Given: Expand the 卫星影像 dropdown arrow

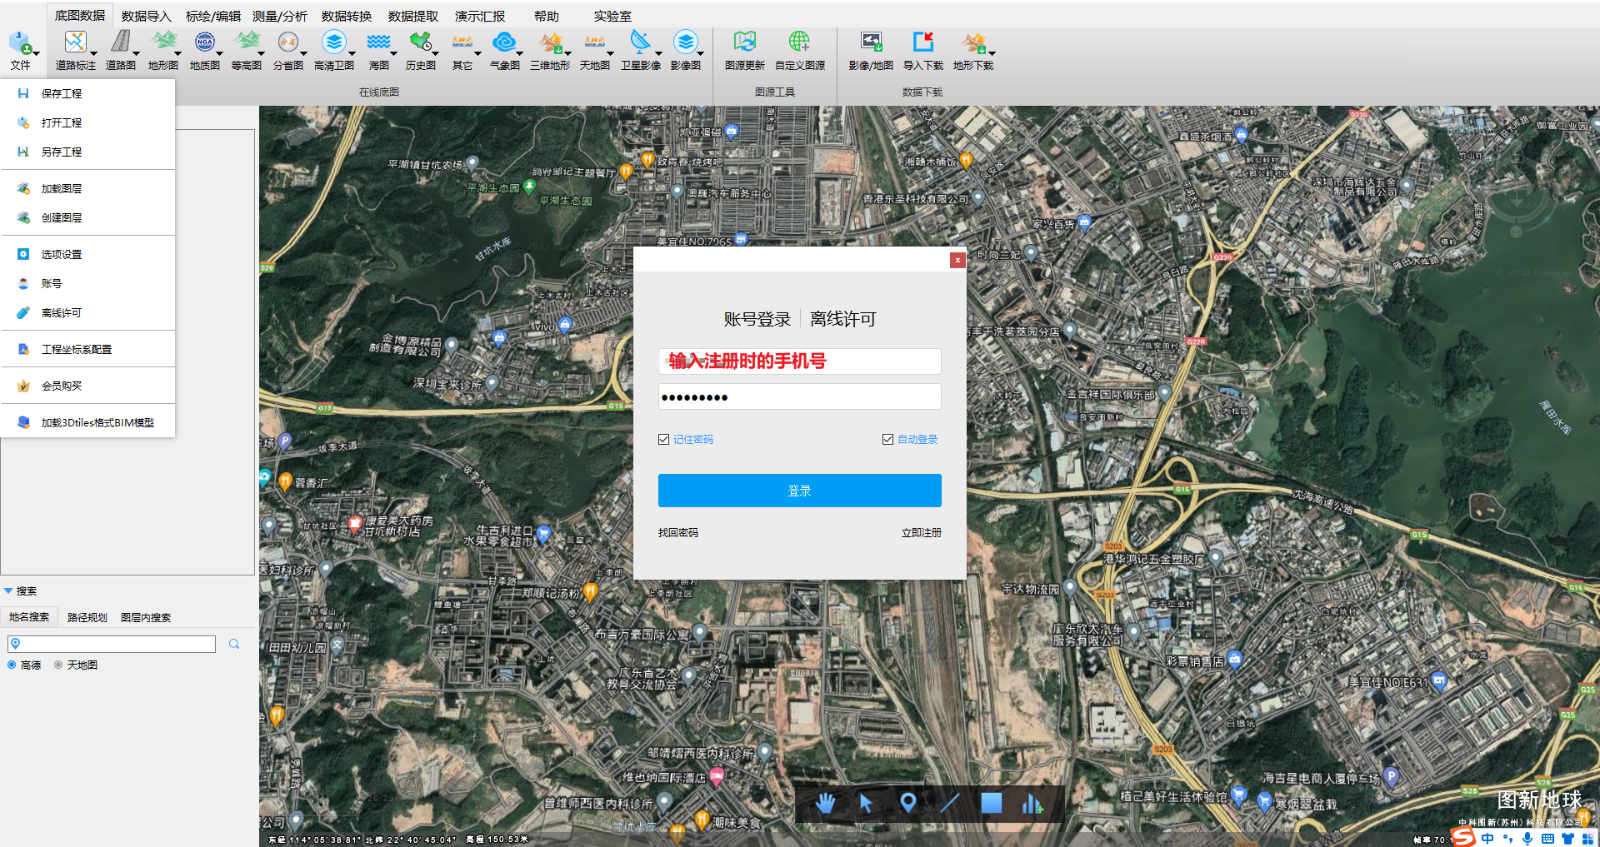Looking at the screenshot, I should pos(658,54).
